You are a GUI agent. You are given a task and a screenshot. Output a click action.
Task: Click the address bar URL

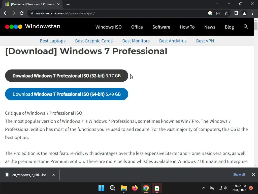pos(65,13)
